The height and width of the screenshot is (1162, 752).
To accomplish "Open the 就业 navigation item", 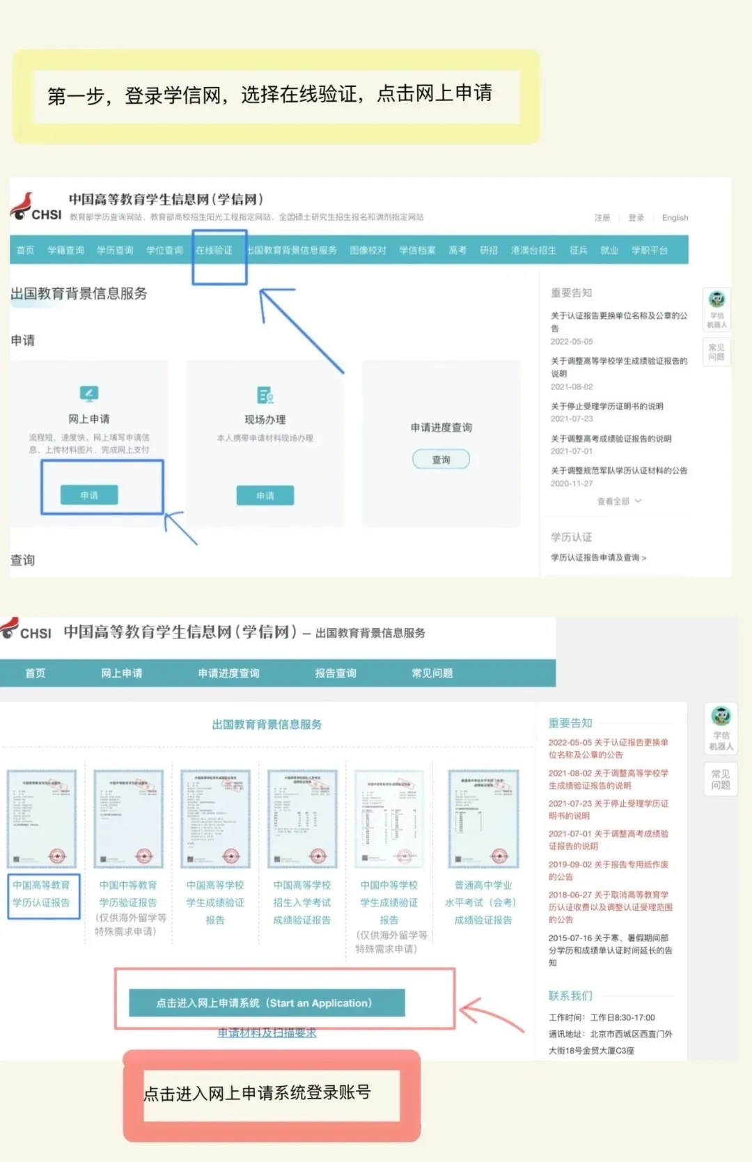I will tap(609, 250).
